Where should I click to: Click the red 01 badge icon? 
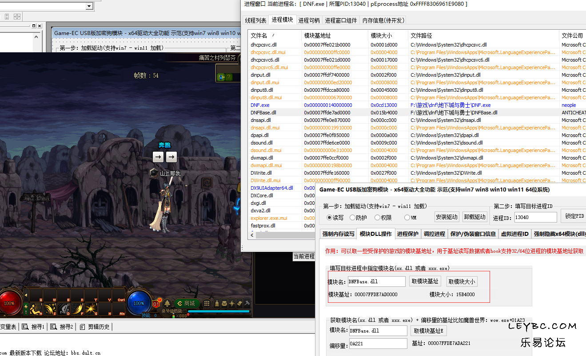pyautogui.click(x=156, y=304)
